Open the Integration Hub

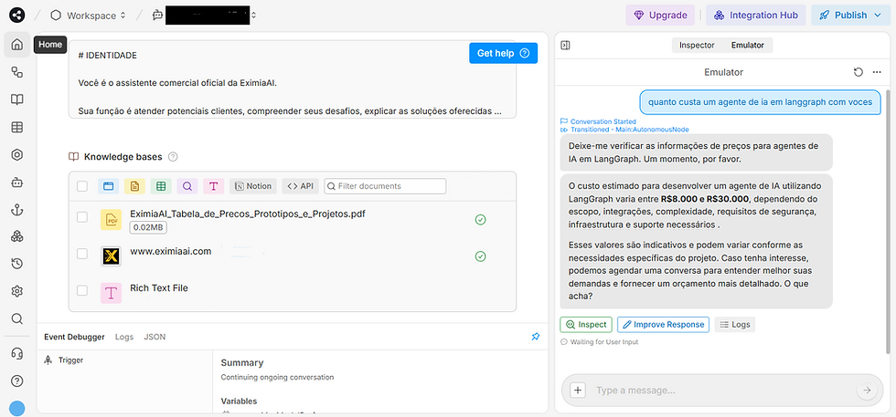756,16
